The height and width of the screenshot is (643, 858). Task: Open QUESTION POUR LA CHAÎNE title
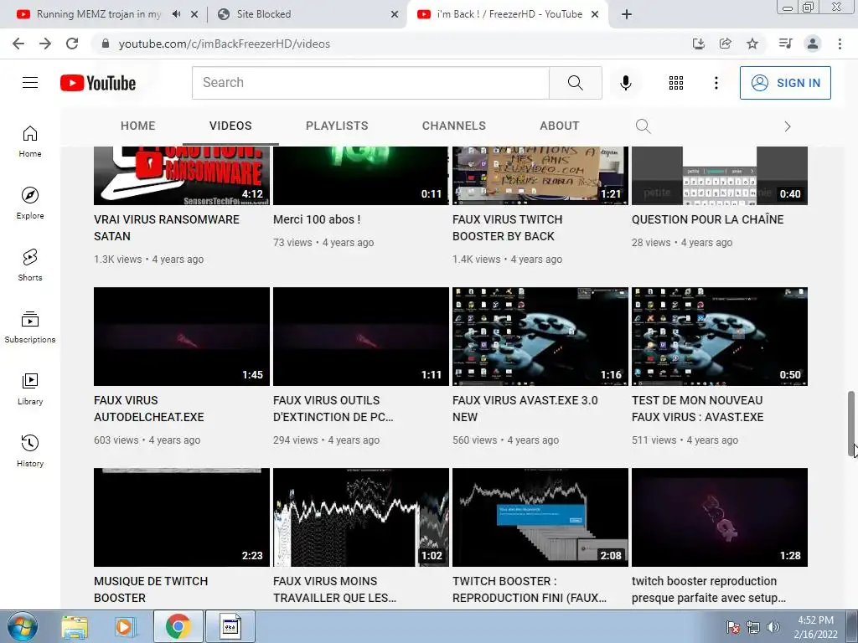click(707, 219)
